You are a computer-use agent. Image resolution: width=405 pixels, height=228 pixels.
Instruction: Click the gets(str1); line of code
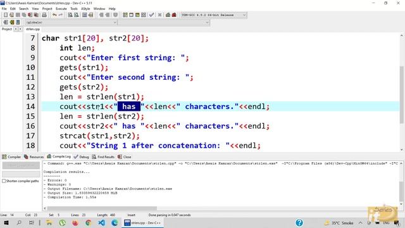coord(84,68)
